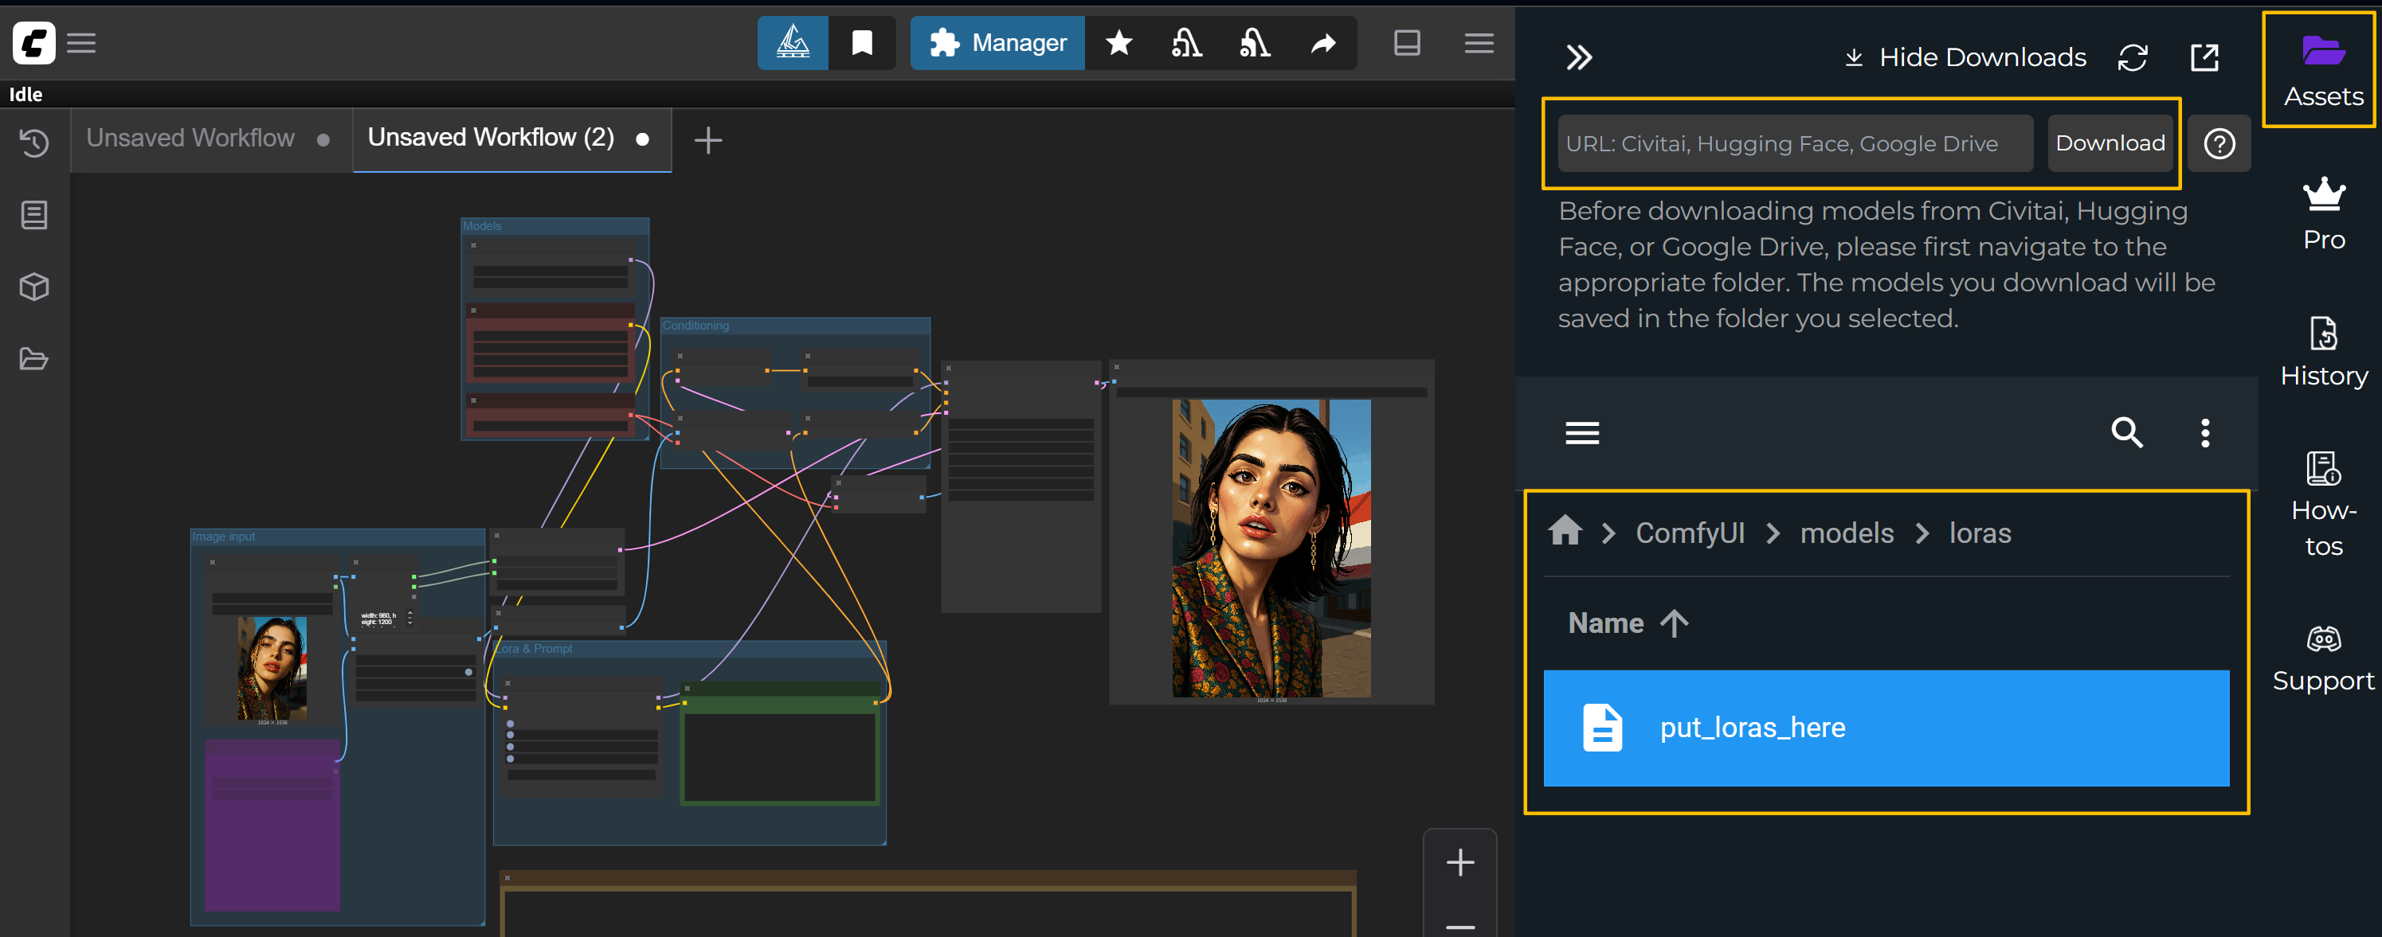Open the file browser hamburger menu
This screenshot has height=937, width=2382.
click(x=1581, y=432)
